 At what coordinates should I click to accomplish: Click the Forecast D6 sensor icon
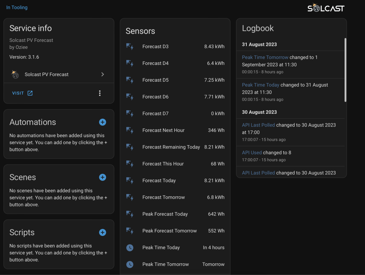pos(130,97)
